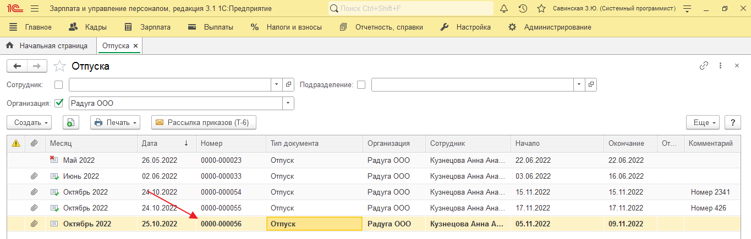Screen dimensions: 751x239
Task: Open the Еще dropdown menu
Action: point(703,122)
